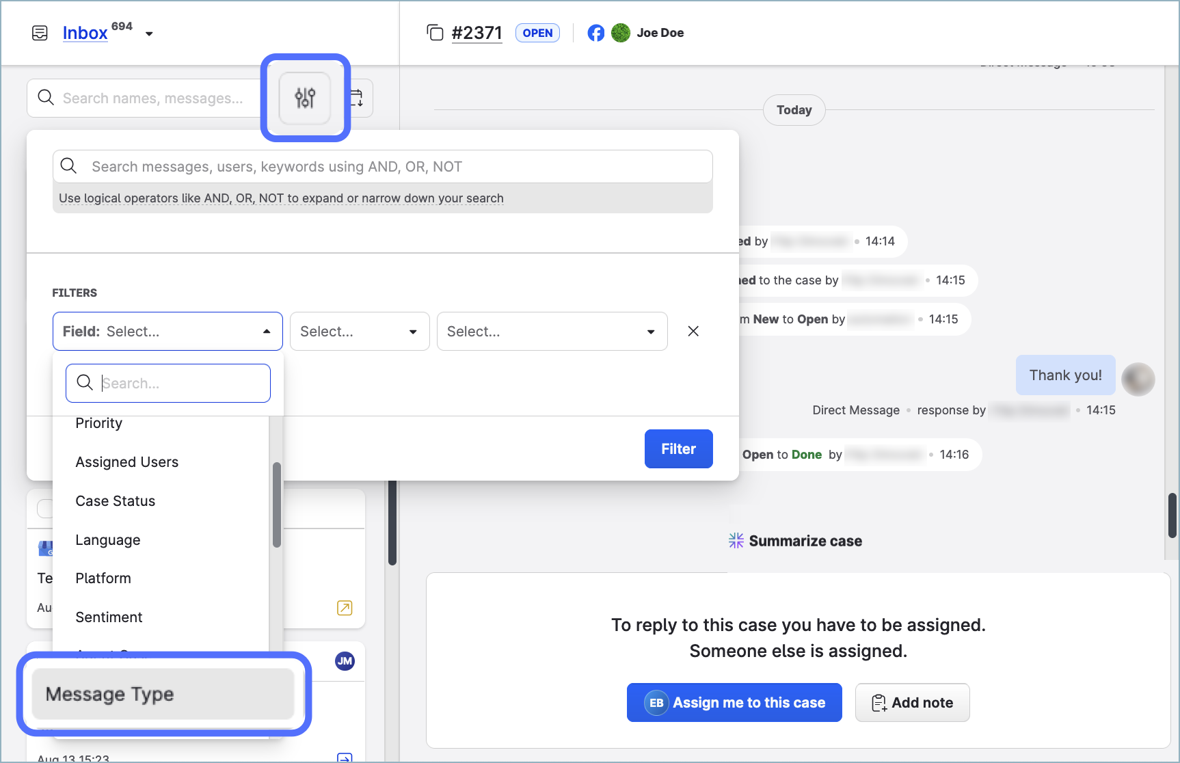Click the inbox list icon
The image size is (1180, 763).
coord(40,33)
